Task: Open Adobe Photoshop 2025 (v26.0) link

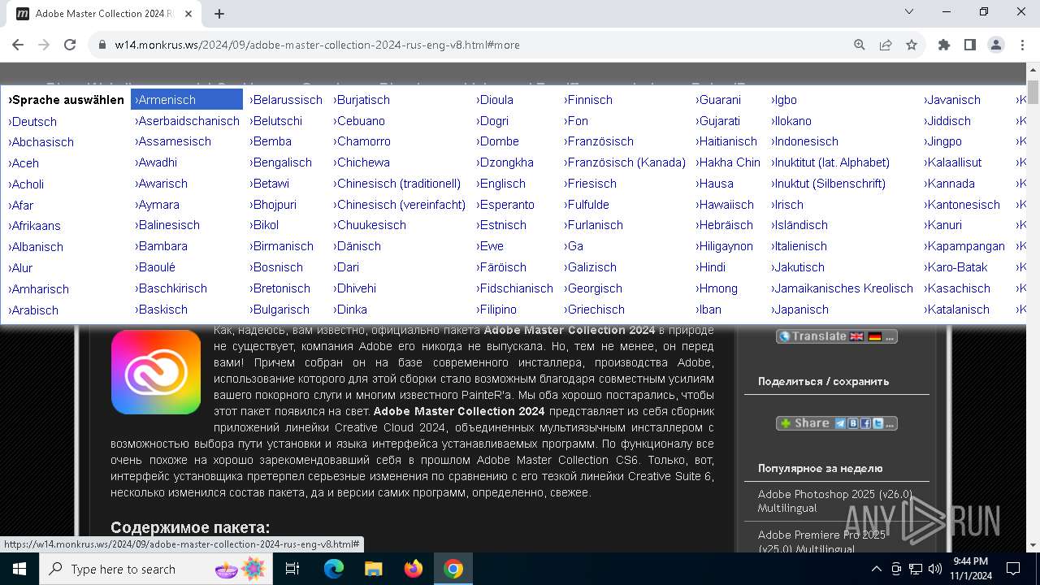Action: point(835,501)
